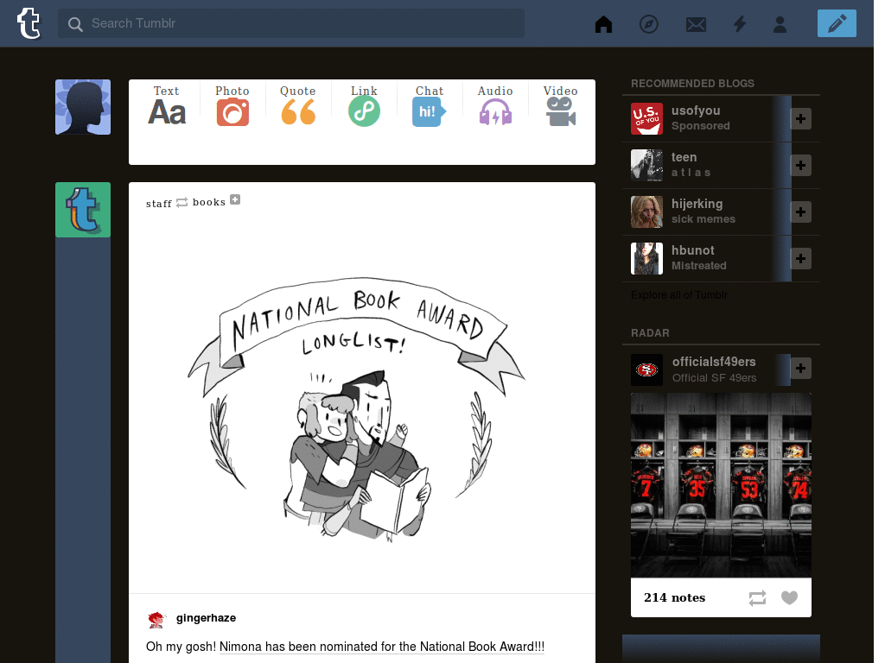Create a new Link post

tap(364, 105)
